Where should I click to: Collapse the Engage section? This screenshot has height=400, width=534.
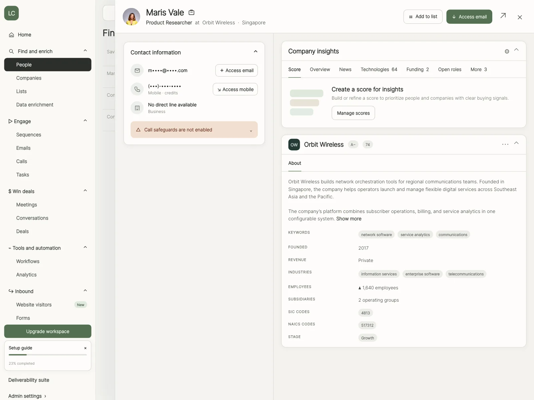click(85, 121)
